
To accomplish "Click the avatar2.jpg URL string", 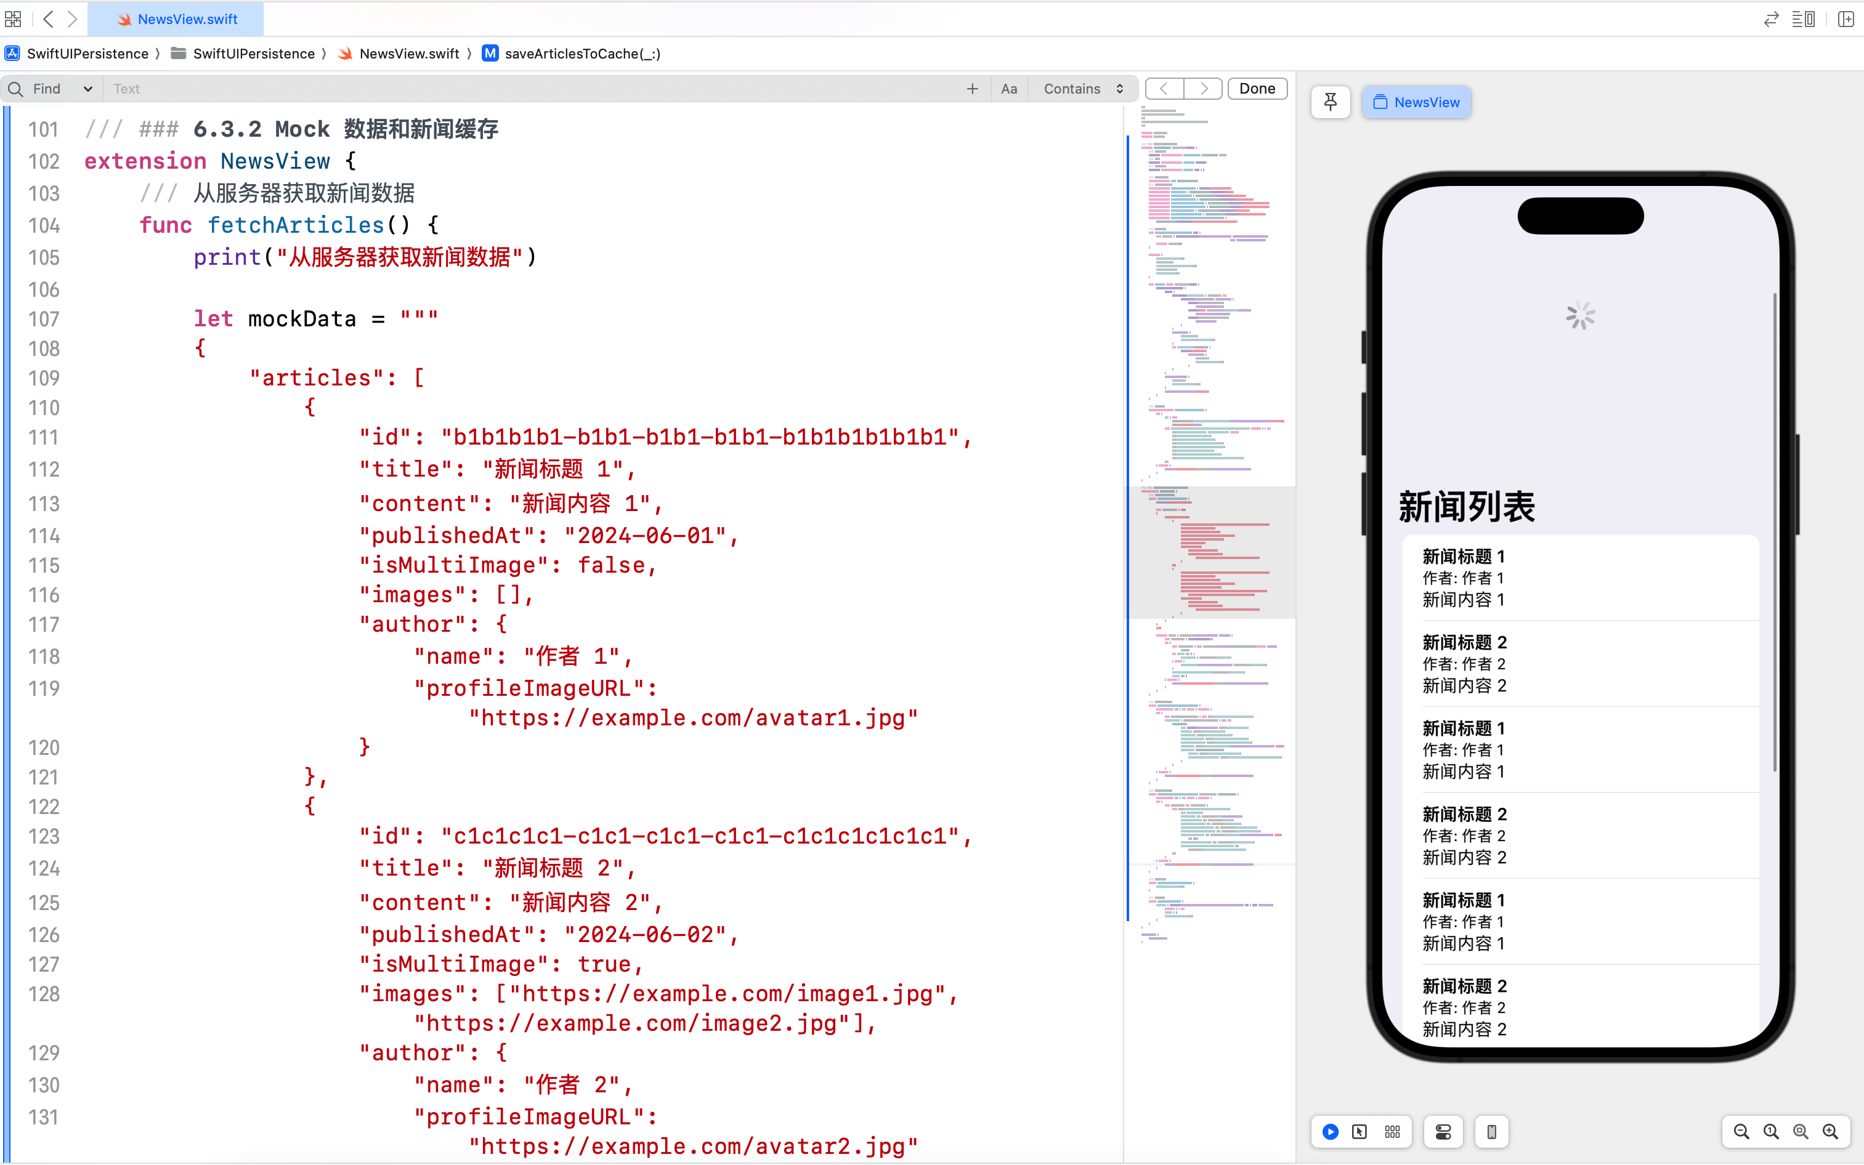I will click(x=694, y=1147).
